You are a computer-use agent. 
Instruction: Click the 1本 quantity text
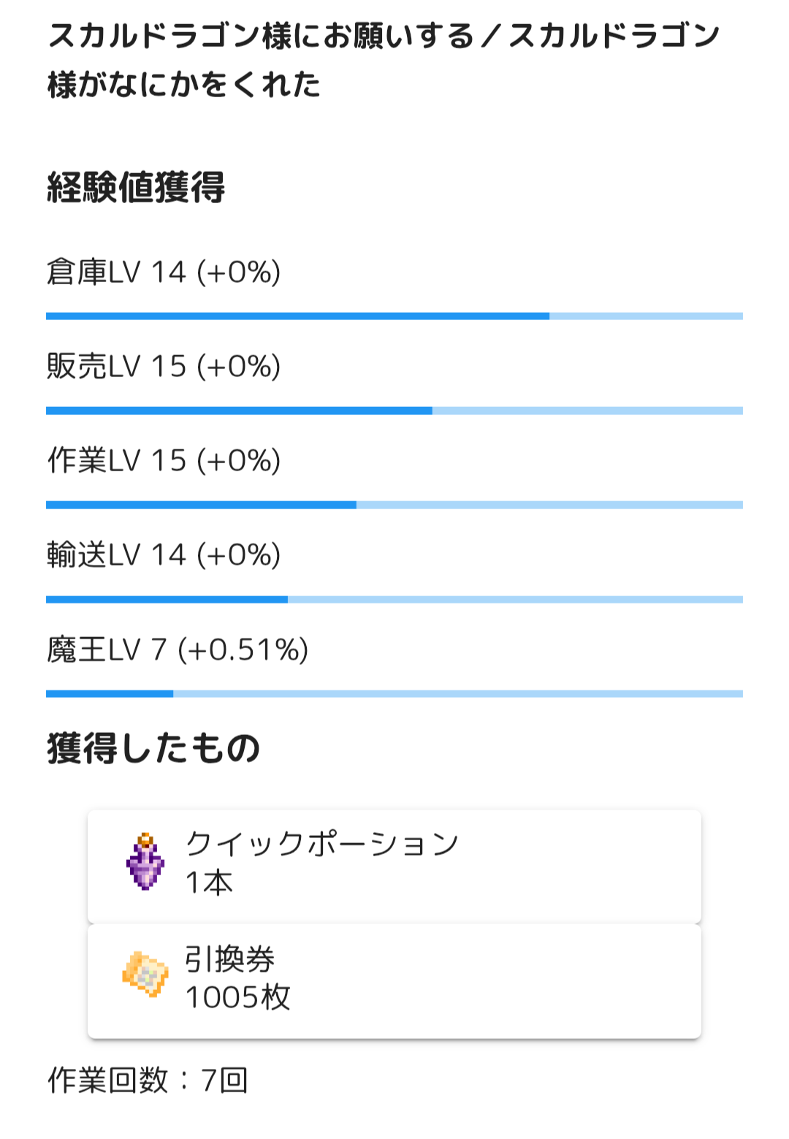(209, 883)
